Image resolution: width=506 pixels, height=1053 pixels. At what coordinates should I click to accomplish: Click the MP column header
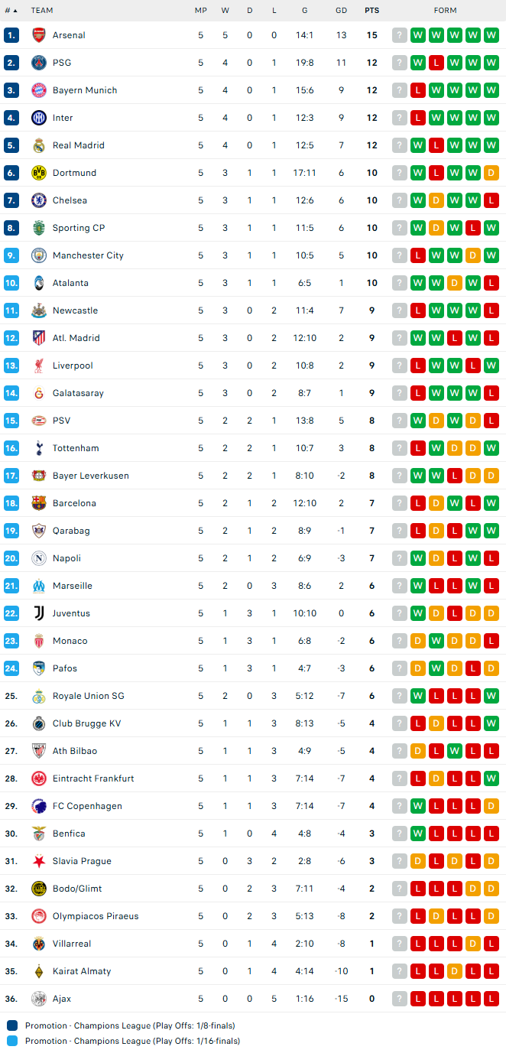(200, 11)
